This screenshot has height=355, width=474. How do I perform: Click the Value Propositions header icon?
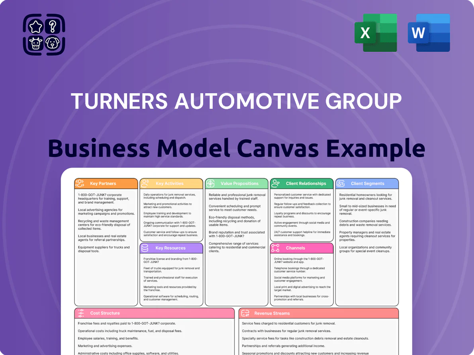(210, 183)
